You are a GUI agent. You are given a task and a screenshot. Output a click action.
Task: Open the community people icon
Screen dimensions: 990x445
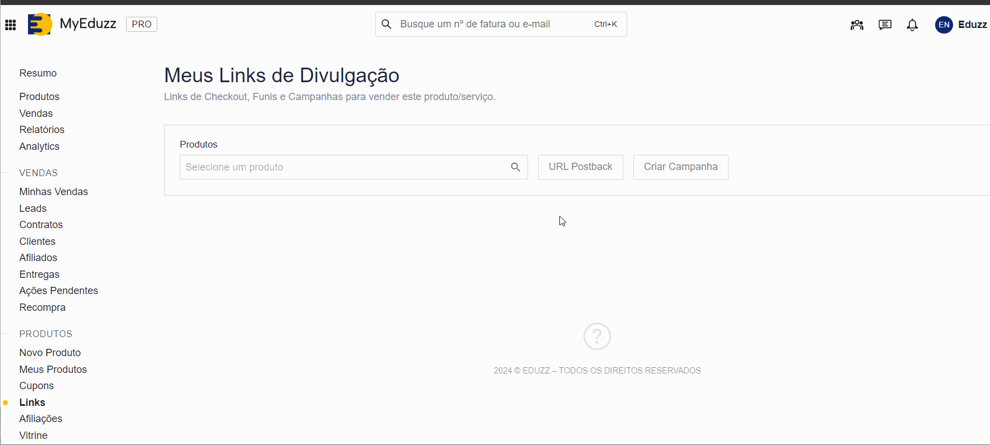click(857, 25)
